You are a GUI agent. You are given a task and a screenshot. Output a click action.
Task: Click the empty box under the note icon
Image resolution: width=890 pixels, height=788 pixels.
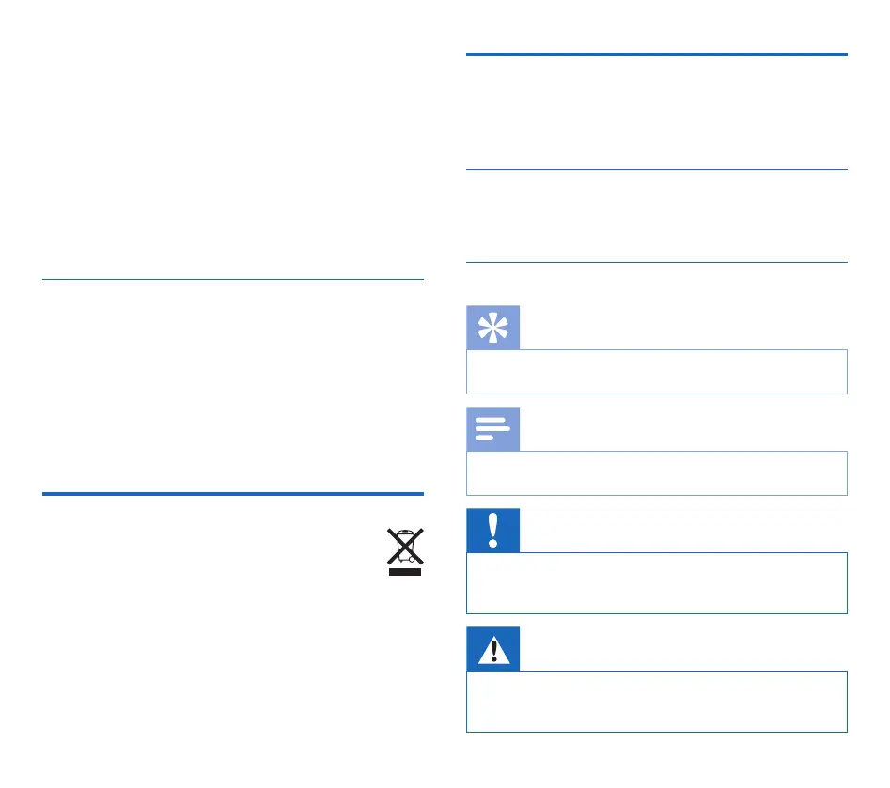657,473
